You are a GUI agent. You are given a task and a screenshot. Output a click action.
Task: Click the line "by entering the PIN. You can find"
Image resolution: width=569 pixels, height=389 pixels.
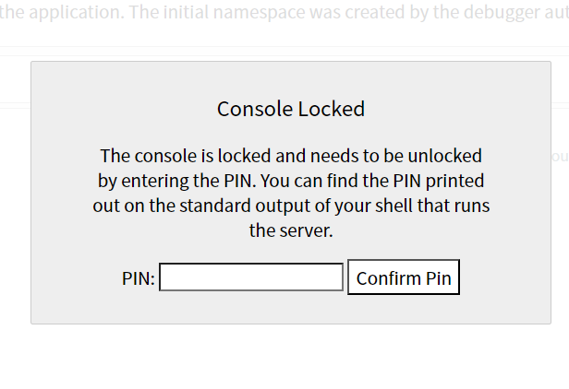click(291, 181)
